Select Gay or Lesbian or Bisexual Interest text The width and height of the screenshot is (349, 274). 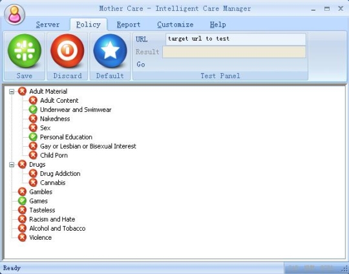88,146
